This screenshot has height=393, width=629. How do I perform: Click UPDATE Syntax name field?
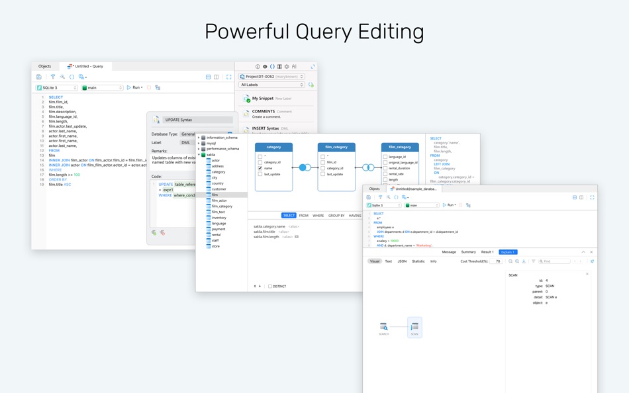pos(197,120)
